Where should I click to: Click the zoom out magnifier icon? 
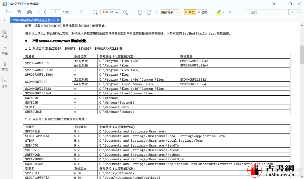[95, 12]
